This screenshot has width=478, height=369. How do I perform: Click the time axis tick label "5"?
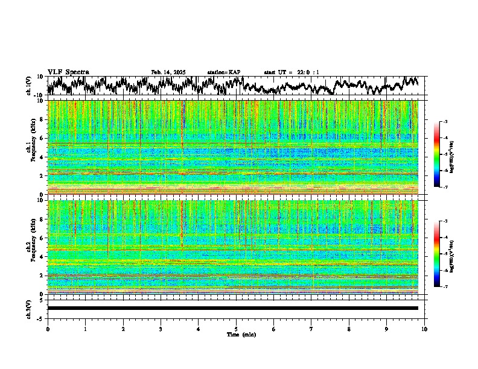pos(236,329)
